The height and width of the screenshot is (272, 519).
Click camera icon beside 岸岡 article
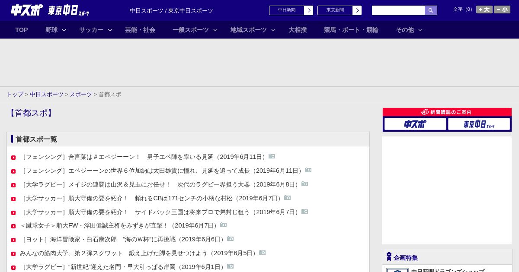[230, 266]
